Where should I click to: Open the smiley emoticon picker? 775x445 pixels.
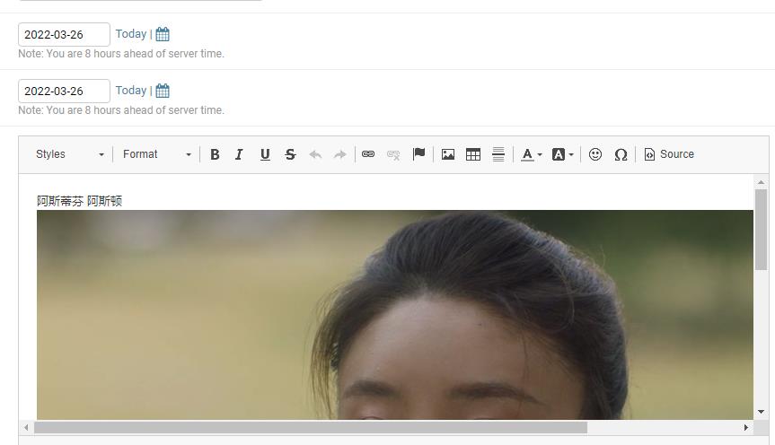pos(595,154)
